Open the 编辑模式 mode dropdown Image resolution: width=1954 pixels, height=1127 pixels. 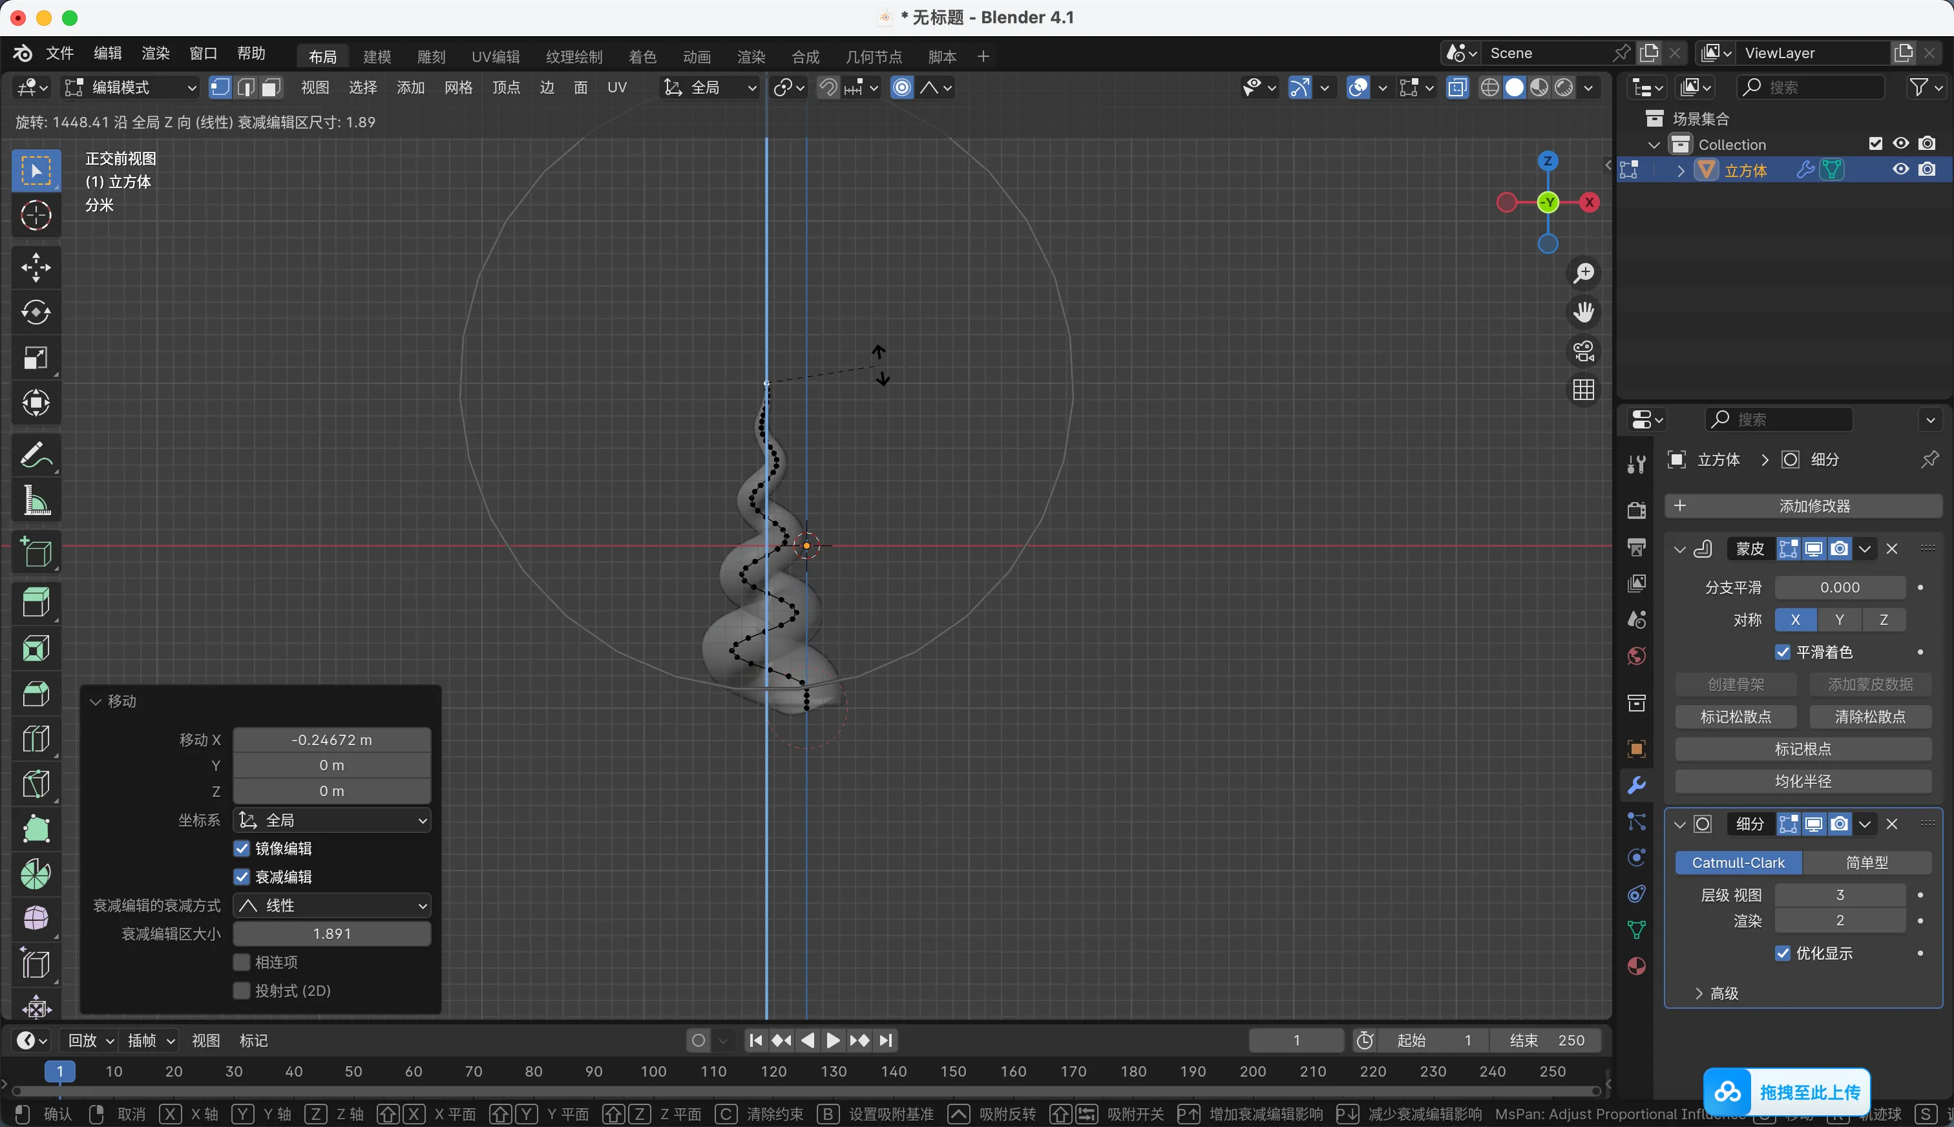click(x=130, y=87)
